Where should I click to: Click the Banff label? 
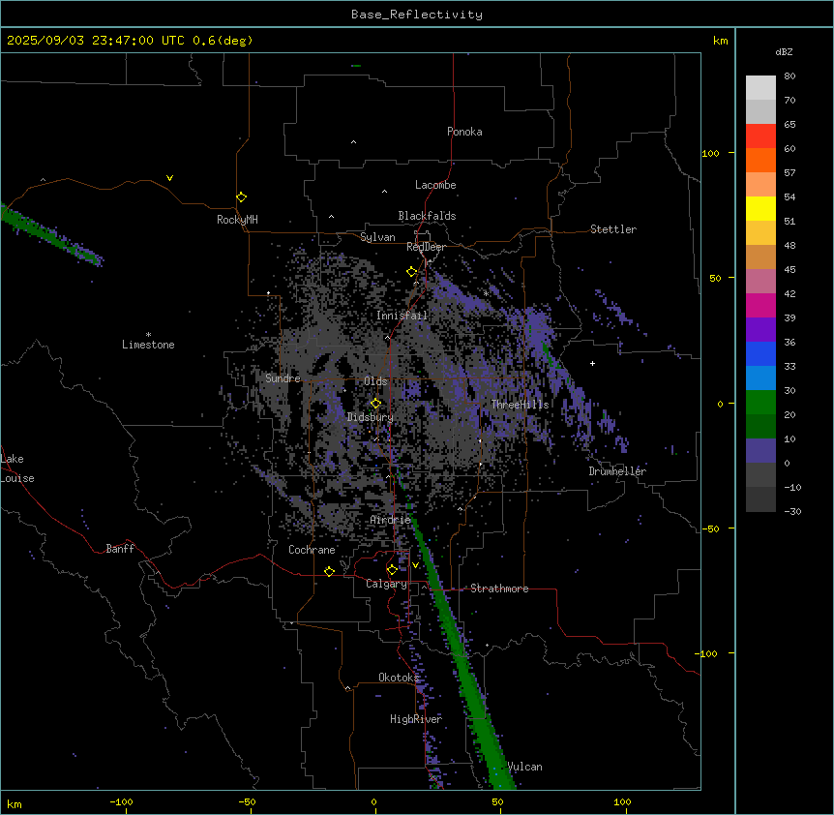pyautogui.click(x=120, y=549)
